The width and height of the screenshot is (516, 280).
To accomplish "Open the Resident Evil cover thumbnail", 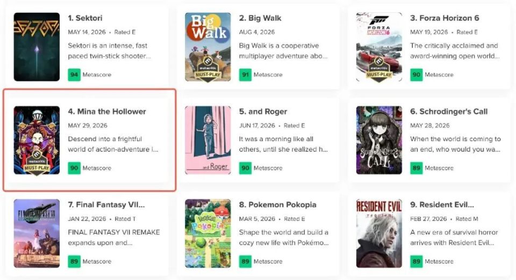I will [x=379, y=233].
